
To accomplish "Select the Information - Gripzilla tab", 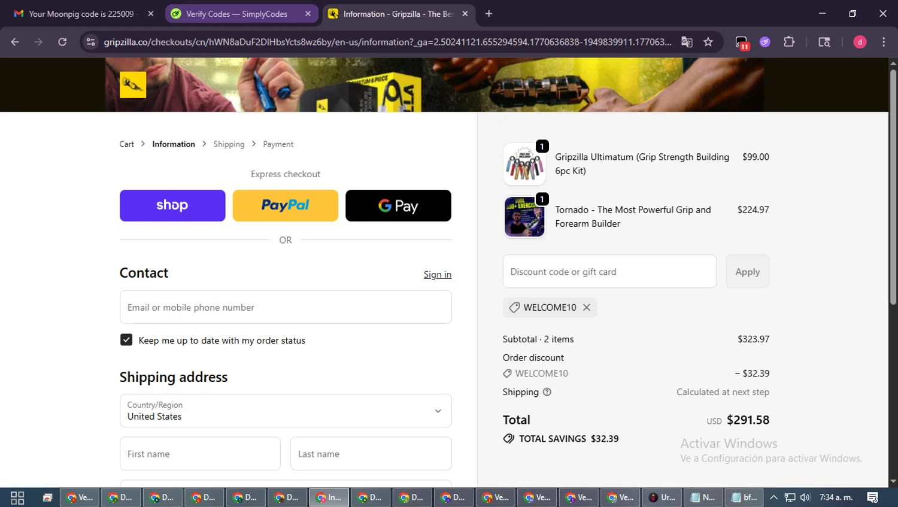I will (x=399, y=14).
